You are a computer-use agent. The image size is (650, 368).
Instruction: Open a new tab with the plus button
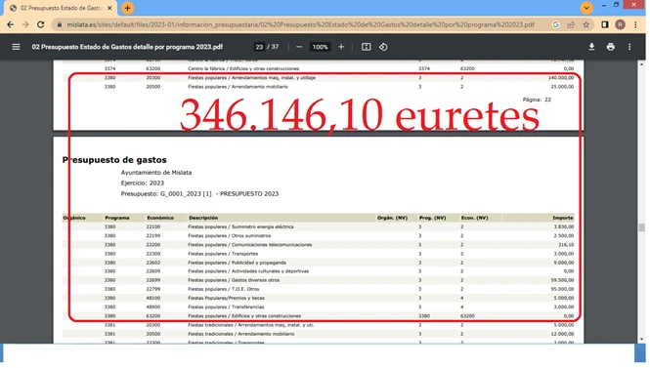(128, 8)
